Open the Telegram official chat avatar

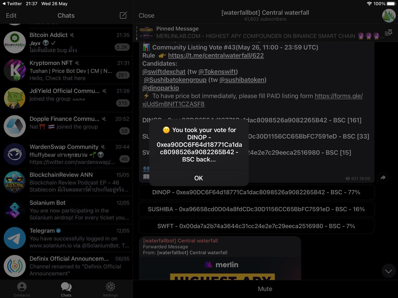pyautogui.click(x=15, y=238)
